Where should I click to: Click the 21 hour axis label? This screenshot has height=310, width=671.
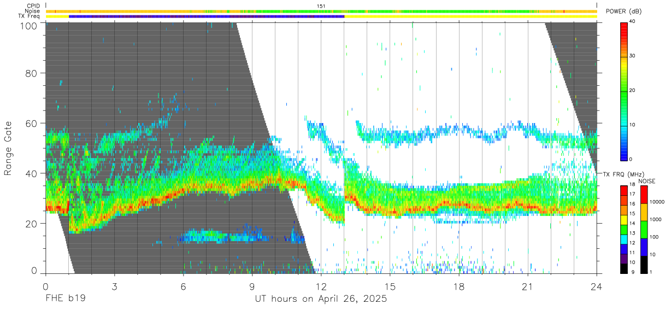coord(527,286)
